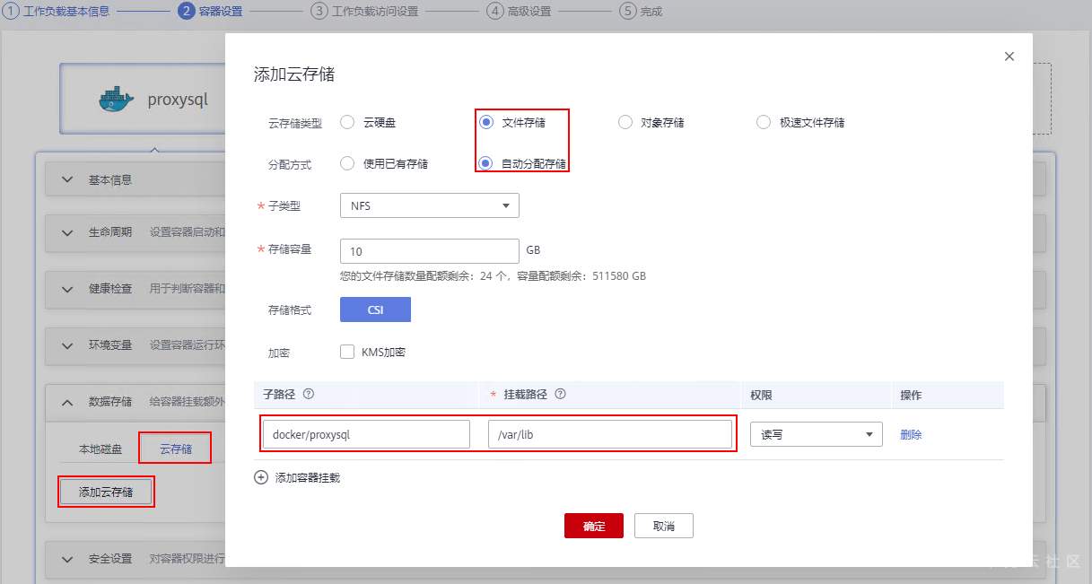Screen dimensions: 1092x584
Task: Expand the 环境变量 section
Action: (x=68, y=345)
